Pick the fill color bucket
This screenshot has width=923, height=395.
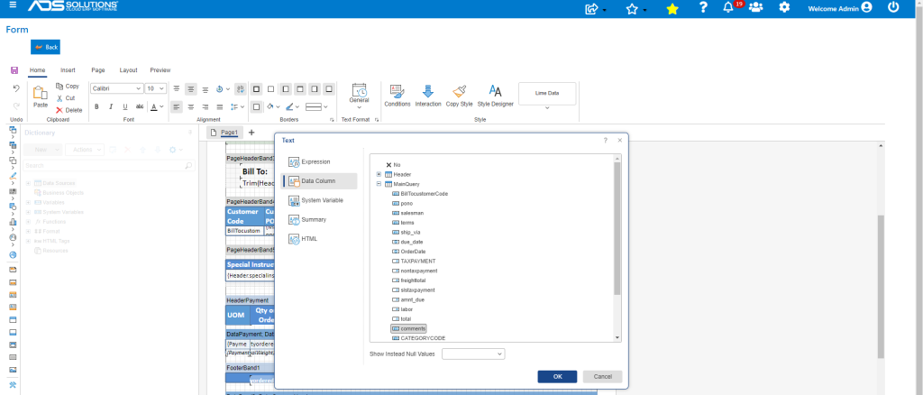tap(270, 107)
